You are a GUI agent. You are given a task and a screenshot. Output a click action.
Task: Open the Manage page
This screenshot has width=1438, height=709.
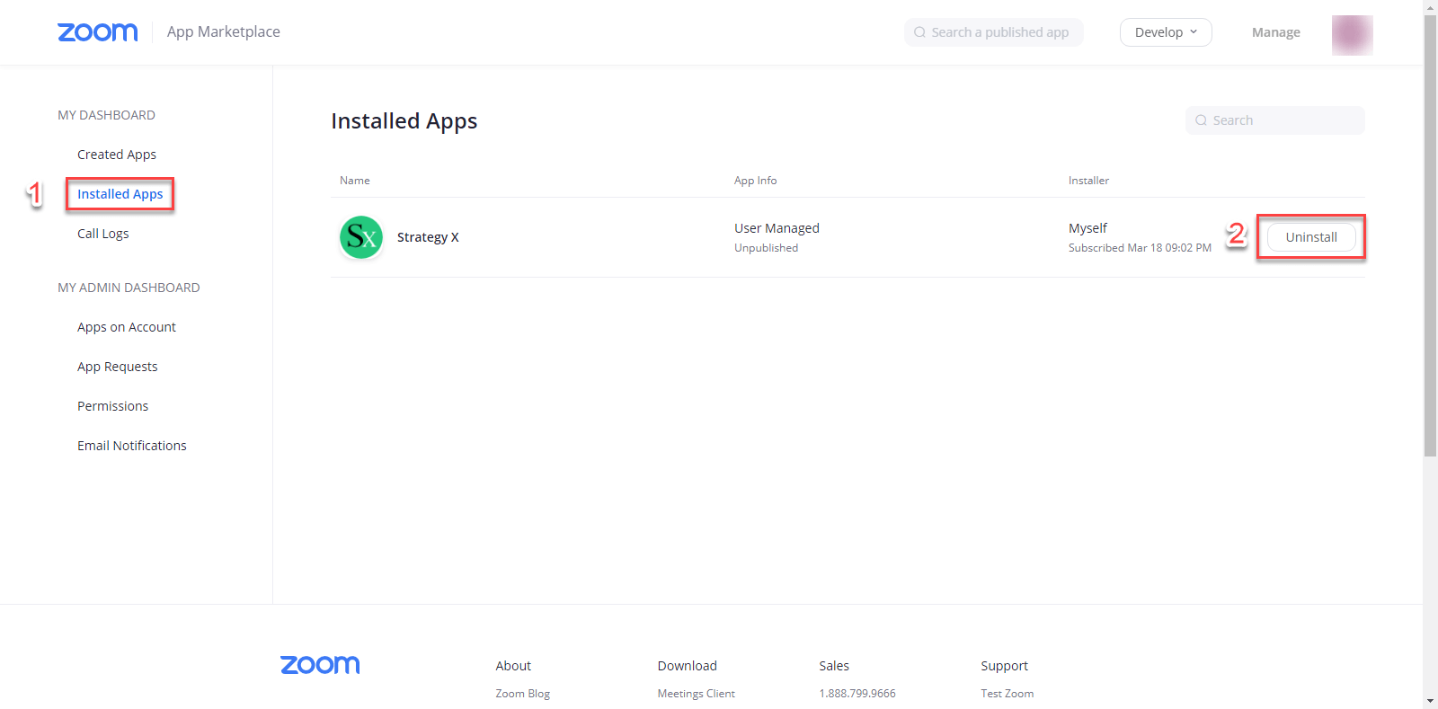1275,32
